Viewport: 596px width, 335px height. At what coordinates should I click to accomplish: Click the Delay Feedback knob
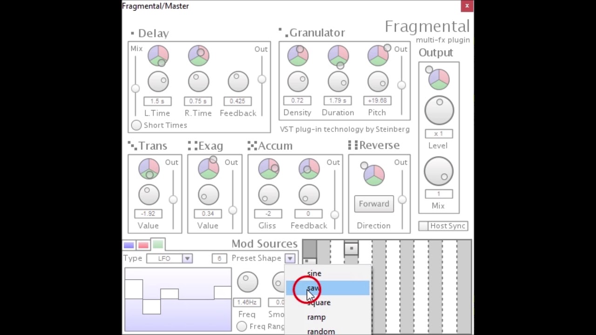coord(238,81)
